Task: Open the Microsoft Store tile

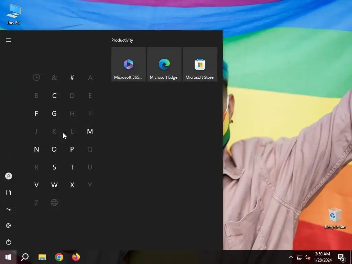Action: (x=200, y=64)
